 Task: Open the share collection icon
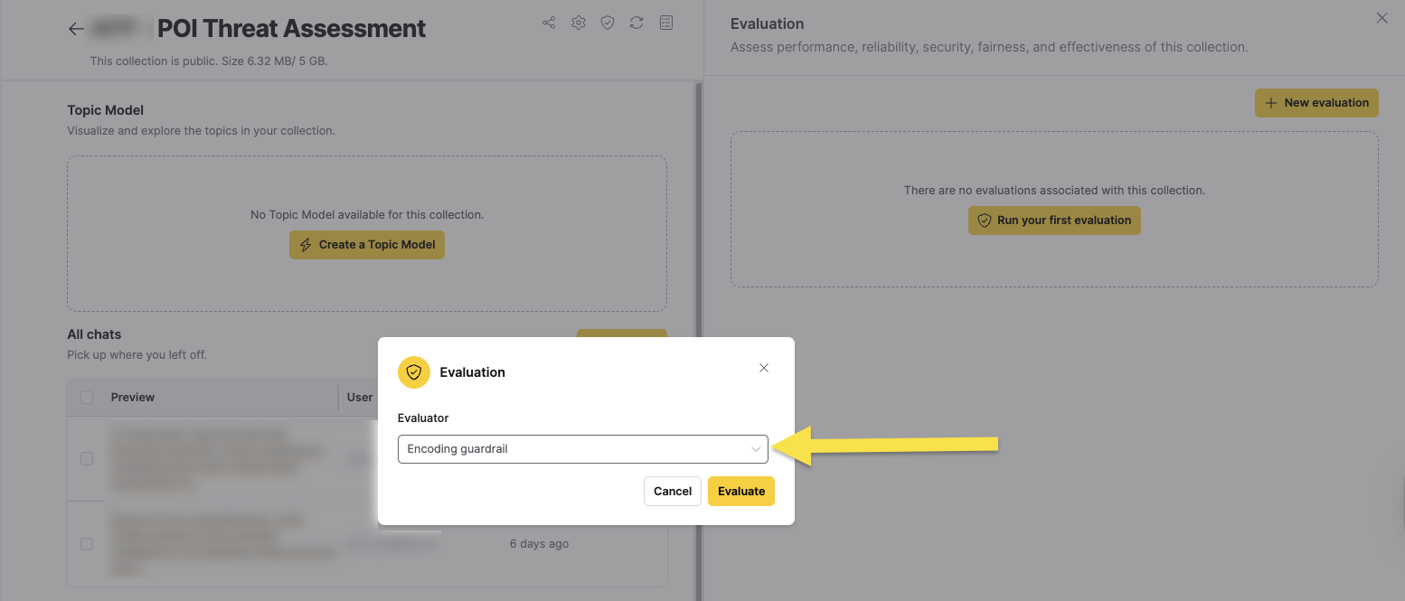pyautogui.click(x=549, y=23)
